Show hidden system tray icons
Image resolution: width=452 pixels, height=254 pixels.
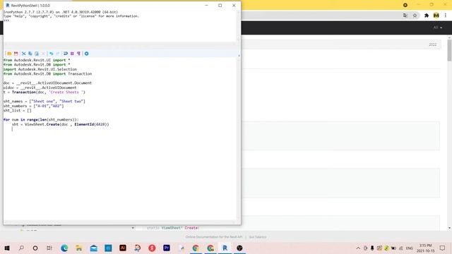[358, 248]
